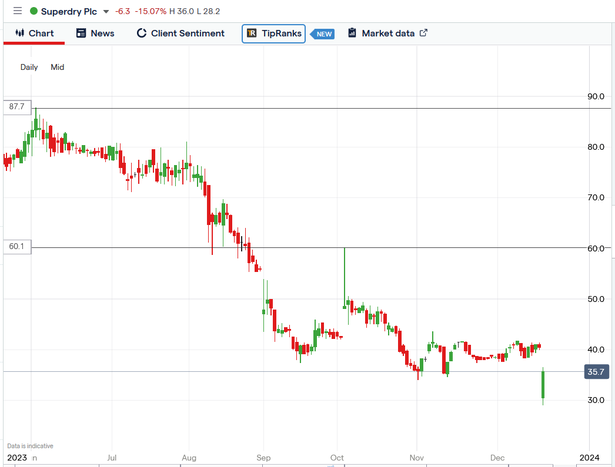Click the 80.0 price axis label
This screenshot has width=615, height=467.
tap(596, 147)
